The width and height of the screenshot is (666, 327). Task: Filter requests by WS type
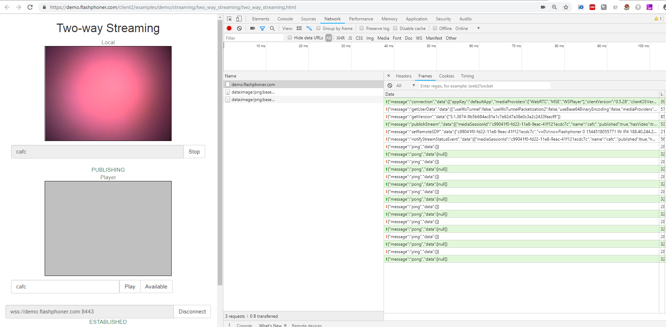pos(419,38)
